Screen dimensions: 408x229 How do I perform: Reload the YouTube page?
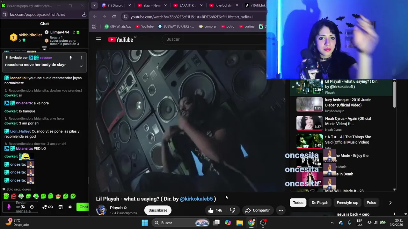click(x=114, y=17)
